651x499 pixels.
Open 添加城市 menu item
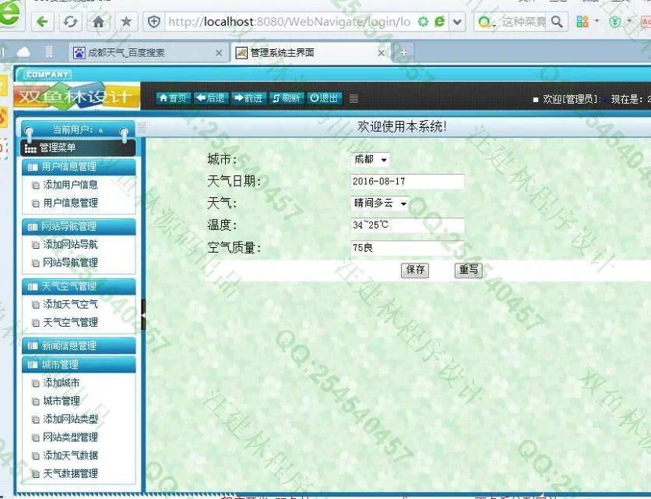61,383
